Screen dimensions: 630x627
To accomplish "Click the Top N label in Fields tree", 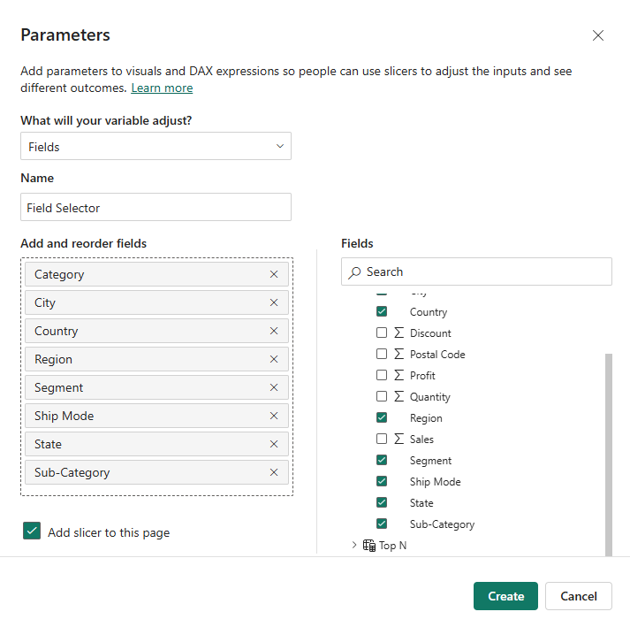I will coord(392,546).
